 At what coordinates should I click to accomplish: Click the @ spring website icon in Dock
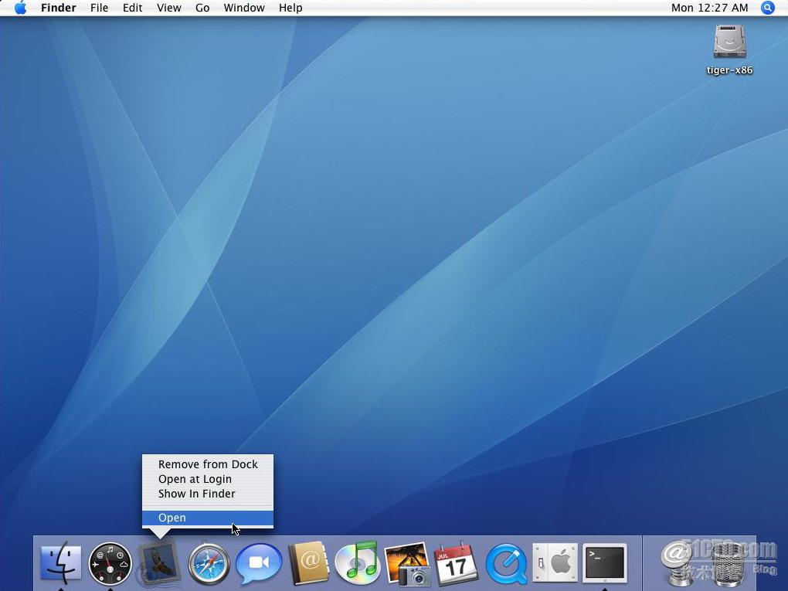tap(678, 564)
